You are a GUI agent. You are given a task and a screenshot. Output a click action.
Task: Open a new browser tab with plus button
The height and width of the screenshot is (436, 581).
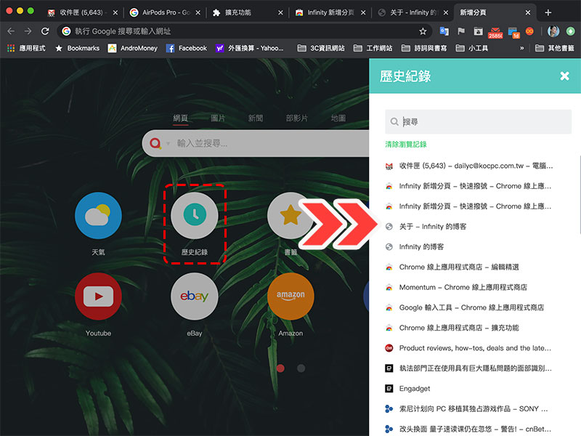coord(548,12)
